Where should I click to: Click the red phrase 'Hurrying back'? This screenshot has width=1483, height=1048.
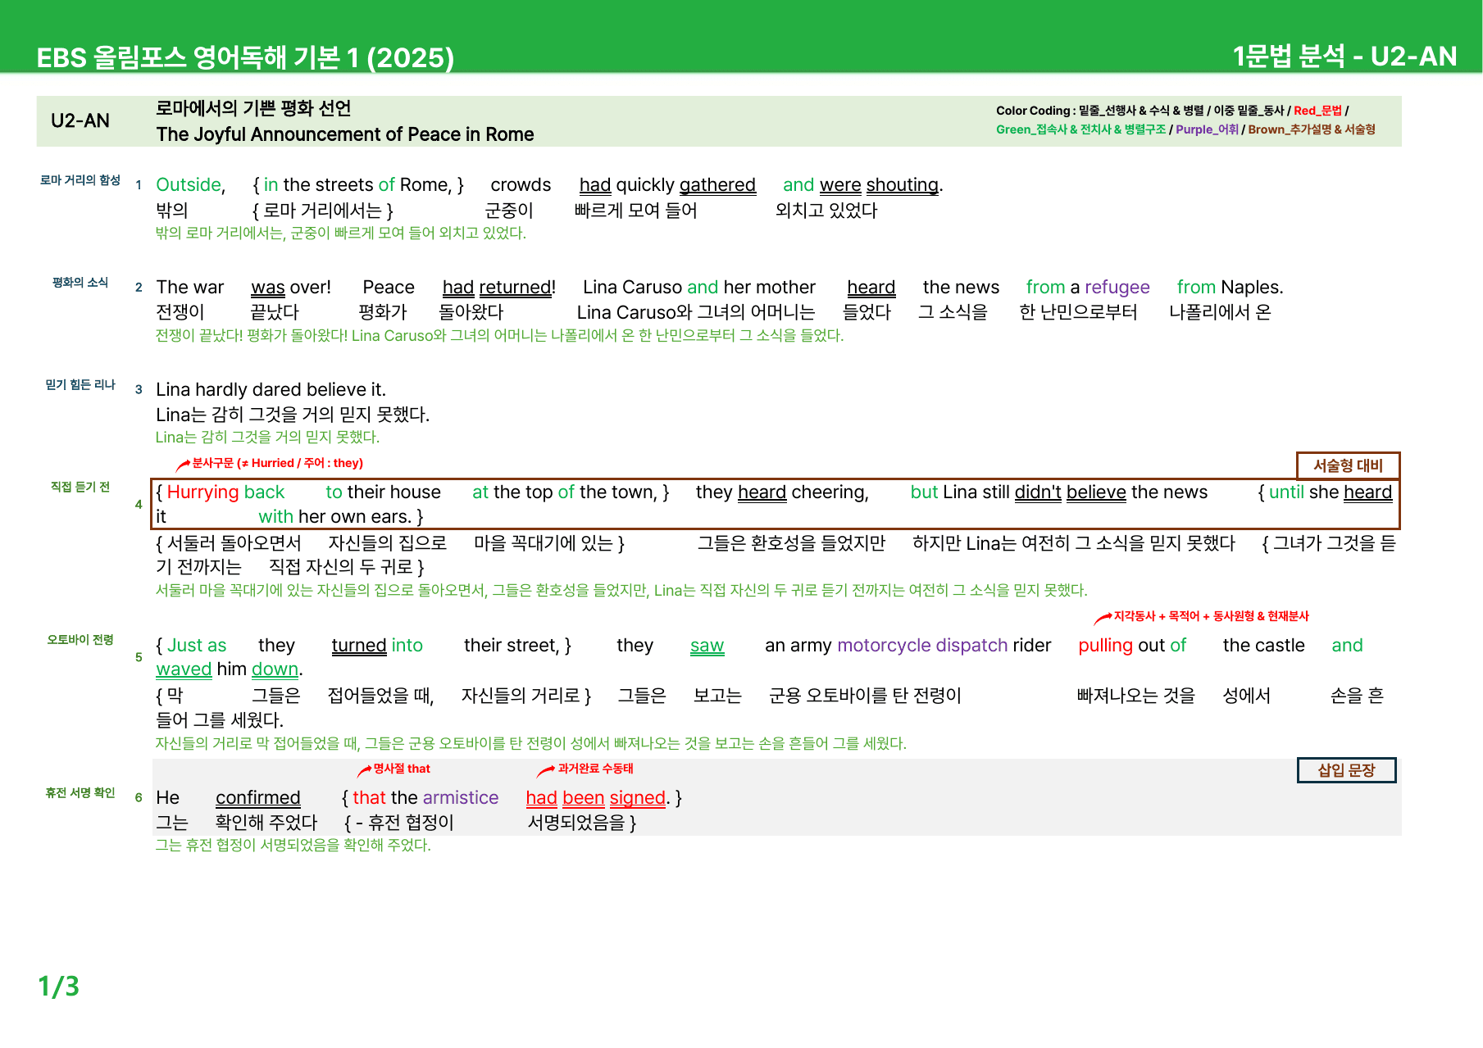225,492
